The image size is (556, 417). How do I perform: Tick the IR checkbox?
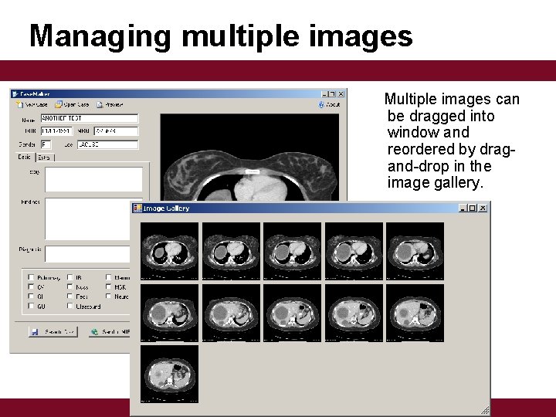70,277
